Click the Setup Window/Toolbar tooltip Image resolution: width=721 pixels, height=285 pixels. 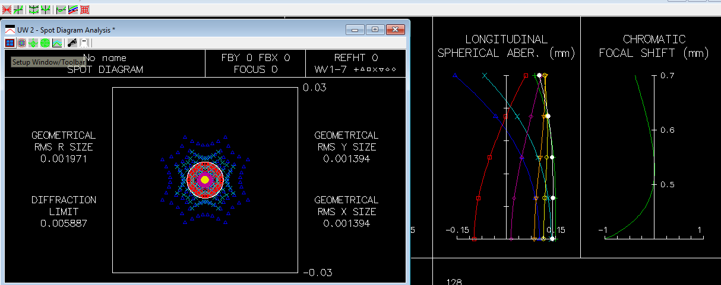pos(49,62)
